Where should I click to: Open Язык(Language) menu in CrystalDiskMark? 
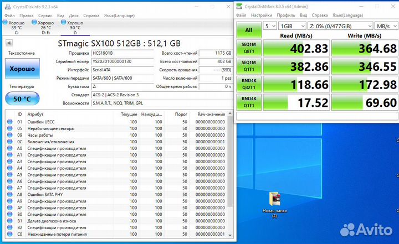pyautogui.click(x=347, y=15)
